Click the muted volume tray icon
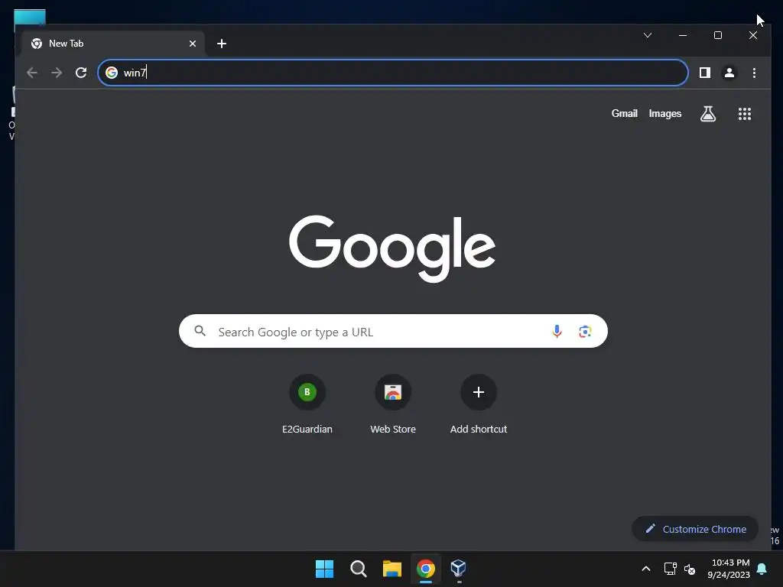783x587 pixels. (x=690, y=569)
